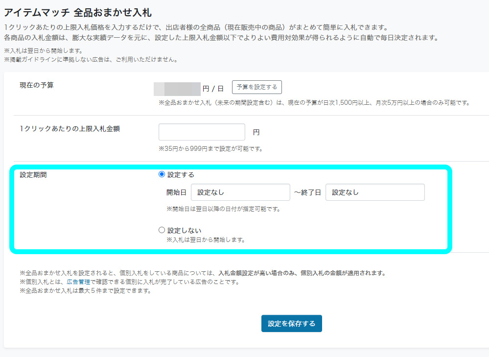Click the 開始日は翌日以降 date note
Viewport: 489px width, 357px height.
(223, 209)
